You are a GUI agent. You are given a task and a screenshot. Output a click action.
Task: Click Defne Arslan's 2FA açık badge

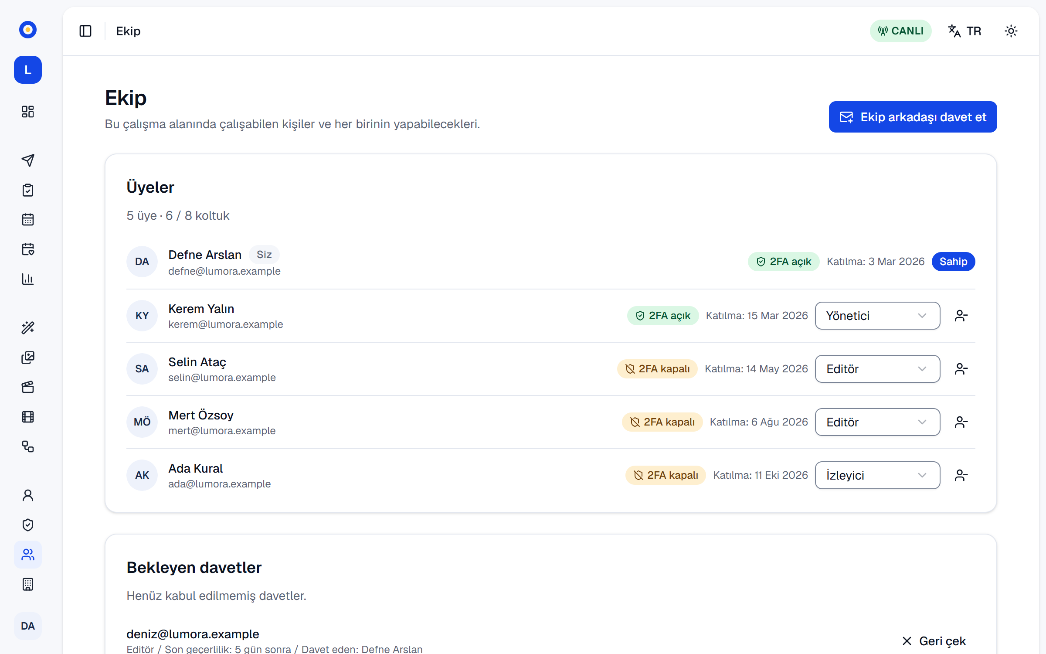point(784,262)
